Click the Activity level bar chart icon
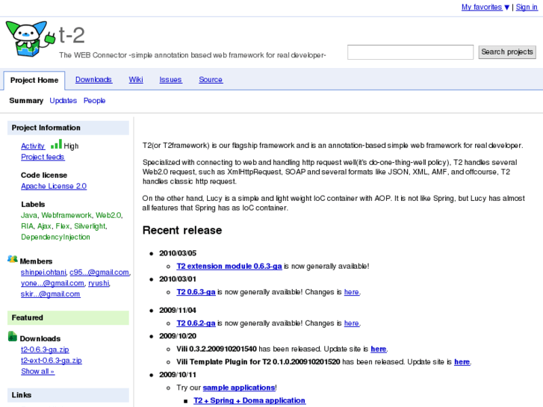 (x=56, y=144)
